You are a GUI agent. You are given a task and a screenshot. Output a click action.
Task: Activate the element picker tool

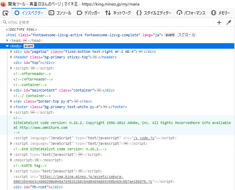[6, 13]
